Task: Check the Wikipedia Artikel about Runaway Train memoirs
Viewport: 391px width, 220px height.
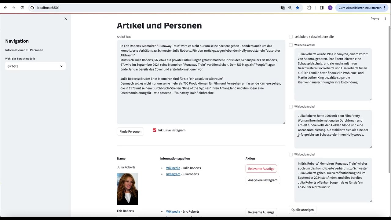Action: [291, 155]
